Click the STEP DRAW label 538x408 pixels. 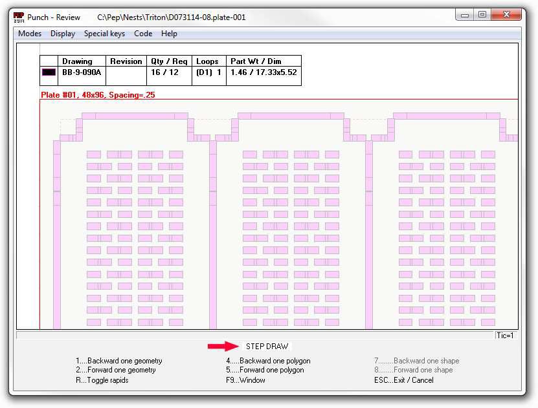coord(267,347)
